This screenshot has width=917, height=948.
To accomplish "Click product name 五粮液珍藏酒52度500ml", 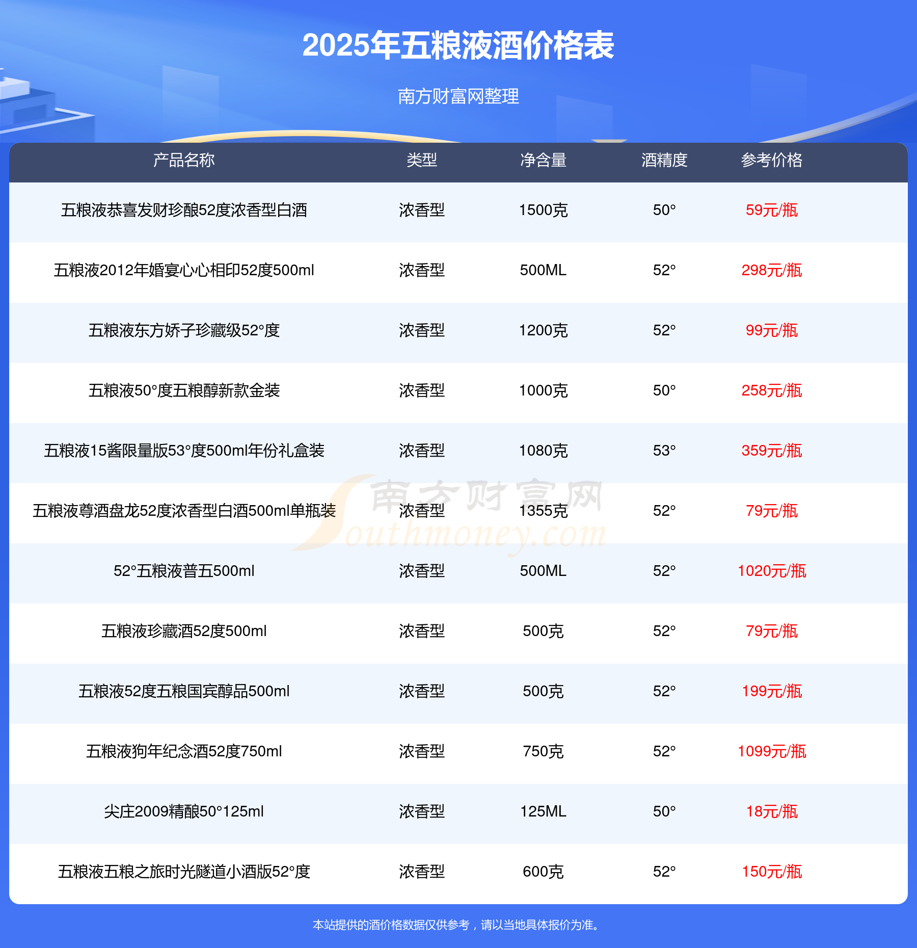I will pos(184,631).
